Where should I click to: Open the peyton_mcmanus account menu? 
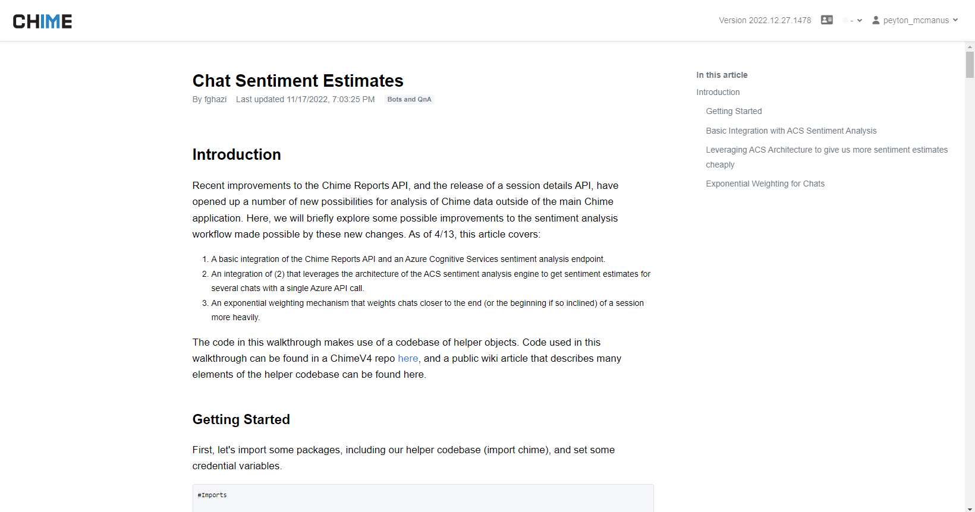[915, 20]
